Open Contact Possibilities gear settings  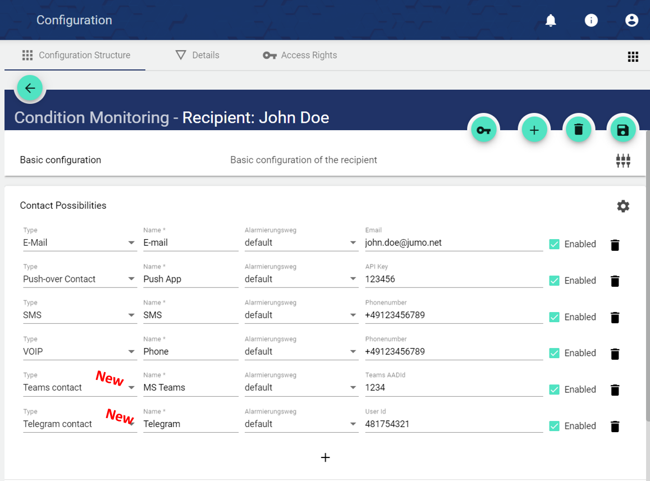(x=623, y=206)
